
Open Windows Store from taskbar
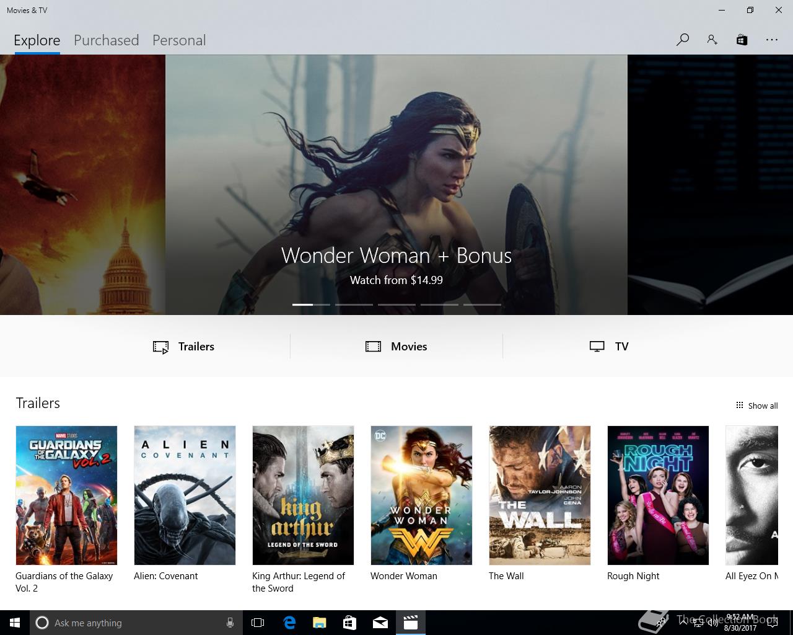[x=349, y=623]
